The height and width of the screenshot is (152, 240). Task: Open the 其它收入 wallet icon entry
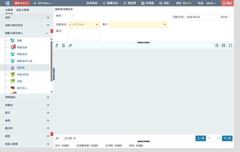13,88
